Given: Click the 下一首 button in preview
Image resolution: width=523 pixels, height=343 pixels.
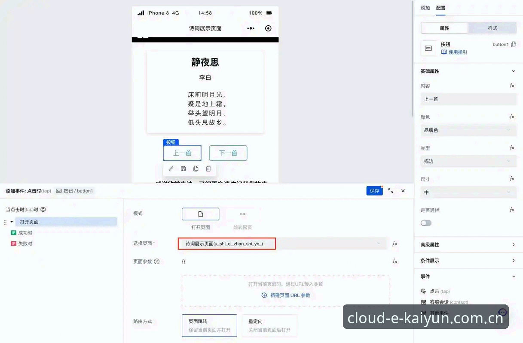Looking at the screenshot, I should (228, 153).
